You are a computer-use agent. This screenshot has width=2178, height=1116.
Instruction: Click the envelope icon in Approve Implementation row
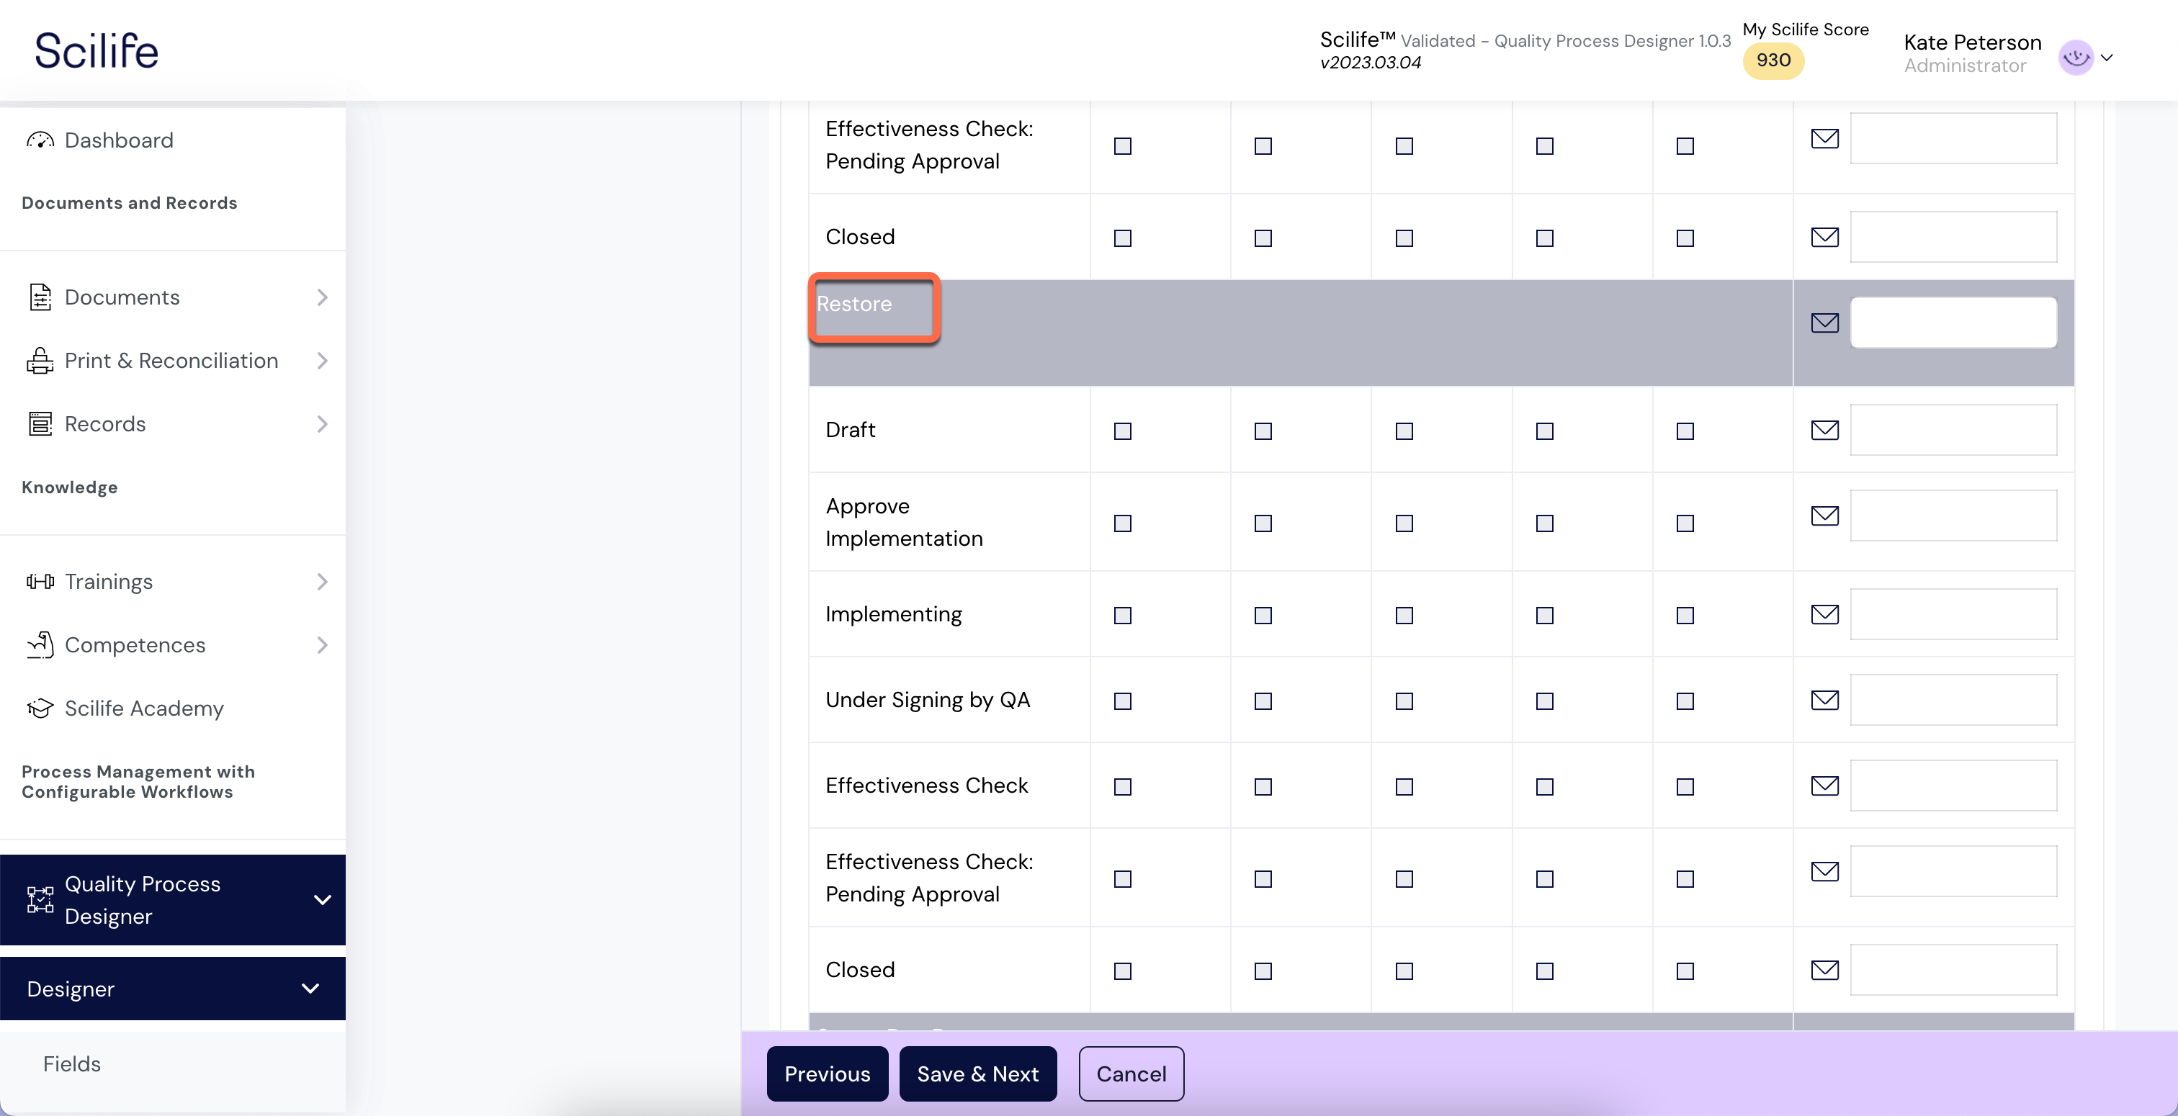pyautogui.click(x=1824, y=516)
